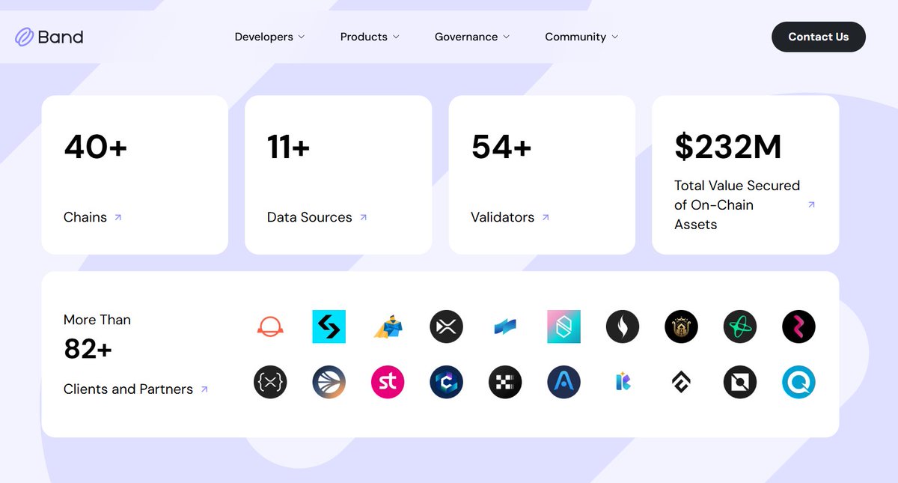This screenshot has width=898, height=483.
Task: Click the arrow icon next to Chains
Action: pos(117,217)
